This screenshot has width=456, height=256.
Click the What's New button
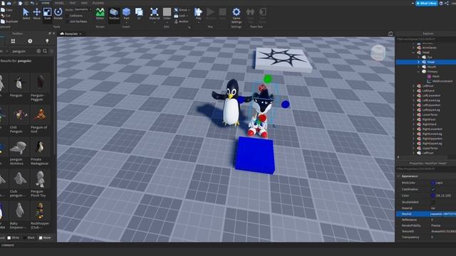pos(427,3)
